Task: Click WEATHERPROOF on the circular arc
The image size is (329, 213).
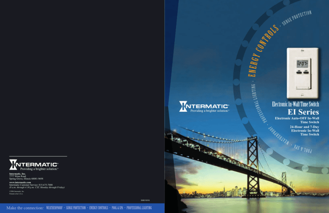Action: tap(279, 136)
